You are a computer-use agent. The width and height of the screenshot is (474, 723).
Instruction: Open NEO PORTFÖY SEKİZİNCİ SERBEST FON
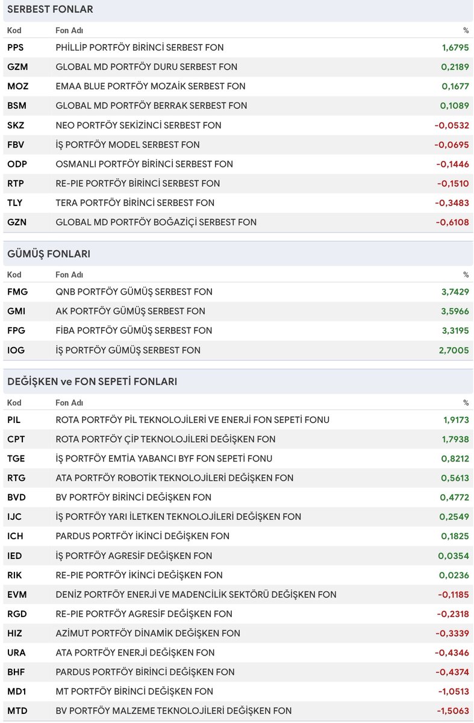coord(139,125)
